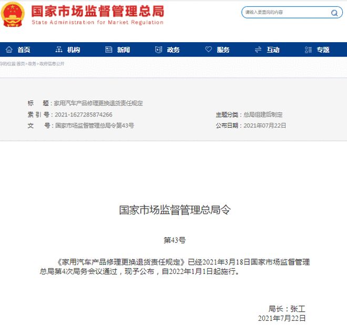The width and height of the screenshot is (347, 325).
Task: Click the 国家市场监督管理总局 site title
Action: tap(98, 11)
